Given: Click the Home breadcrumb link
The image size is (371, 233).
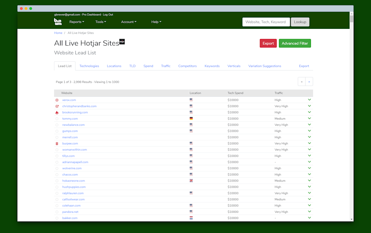Looking at the screenshot, I should point(58,33).
